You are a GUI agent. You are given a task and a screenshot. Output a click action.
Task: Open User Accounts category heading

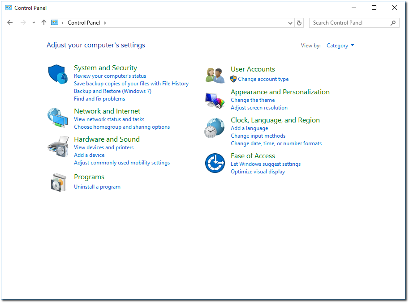(253, 69)
